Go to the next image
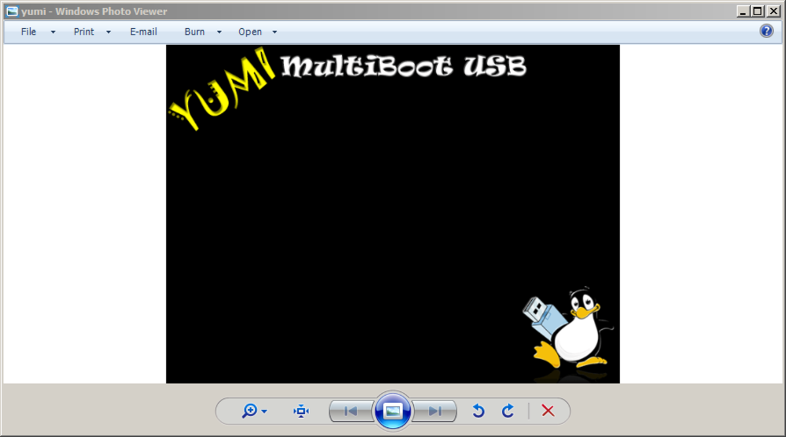786x437 pixels. click(x=435, y=411)
